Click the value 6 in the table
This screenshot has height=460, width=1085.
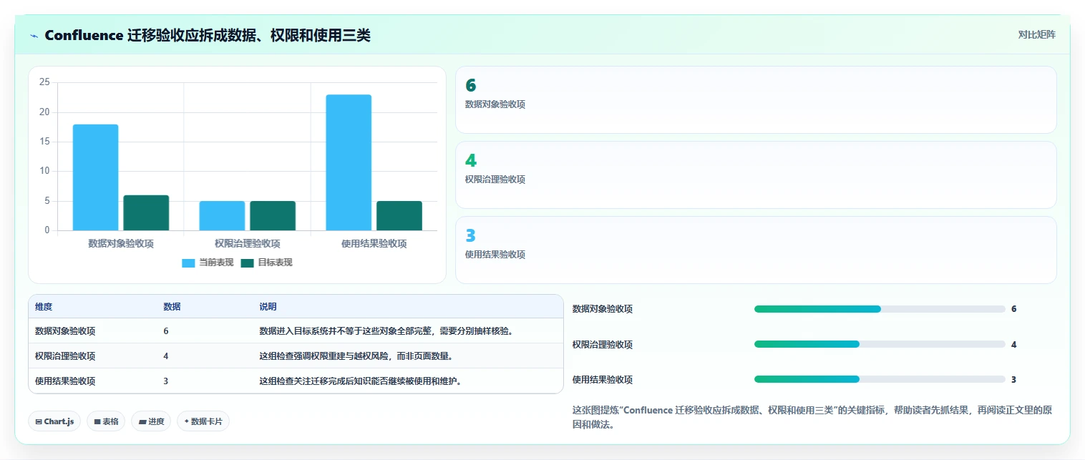(166, 331)
